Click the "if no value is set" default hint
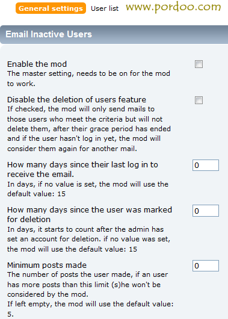The image size is (228, 319). coord(88,189)
